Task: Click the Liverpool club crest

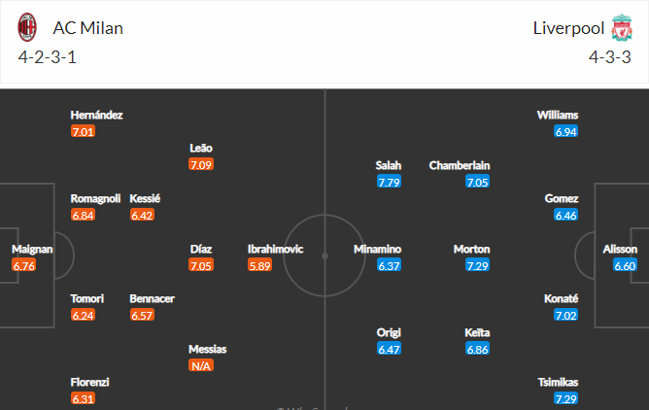Action: coord(622,27)
